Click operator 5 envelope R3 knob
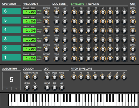Screen dimensions: 139x108 click(x=89, y=22)
